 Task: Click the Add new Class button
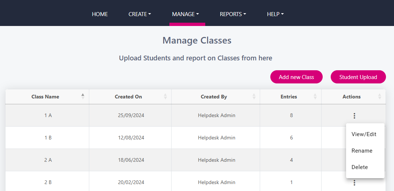click(x=296, y=77)
